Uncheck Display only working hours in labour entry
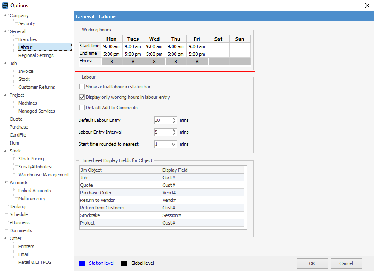 click(82, 97)
